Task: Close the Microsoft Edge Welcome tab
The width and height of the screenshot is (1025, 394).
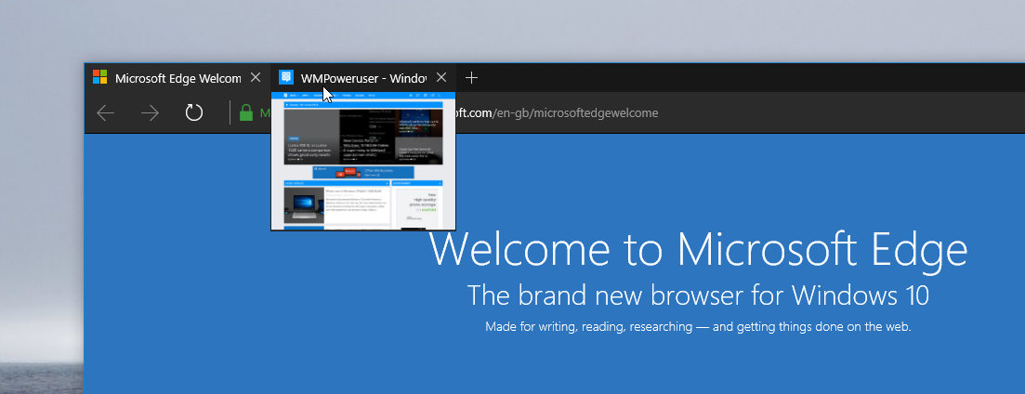Action: click(x=256, y=78)
